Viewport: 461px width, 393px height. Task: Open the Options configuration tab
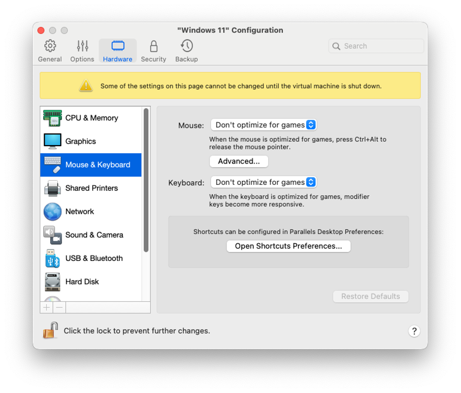pos(82,50)
